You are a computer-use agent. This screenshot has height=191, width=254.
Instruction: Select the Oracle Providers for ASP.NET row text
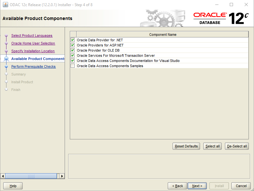[100, 45]
